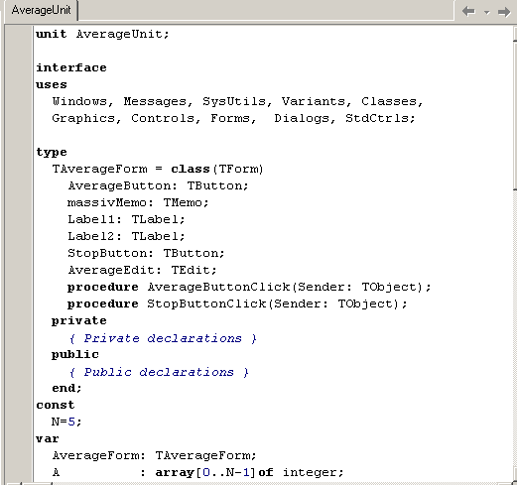Click 'Label2: TLabel;' line
Image resolution: width=517 pixels, height=485 pixels.
tap(126, 236)
